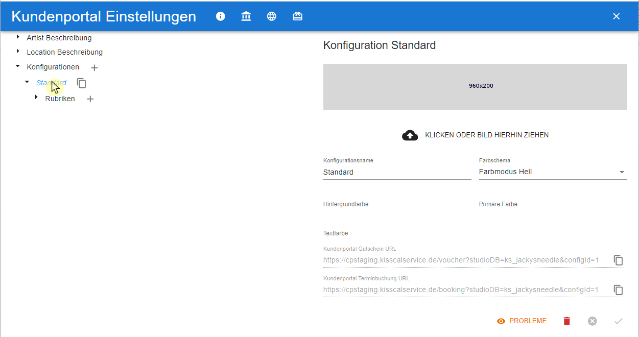Click the orange PROBLEME button
The image size is (639, 337).
click(x=522, y=321)
